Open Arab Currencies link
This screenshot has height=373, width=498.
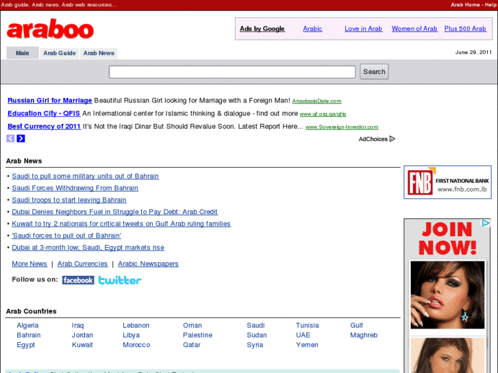(82, 263)
